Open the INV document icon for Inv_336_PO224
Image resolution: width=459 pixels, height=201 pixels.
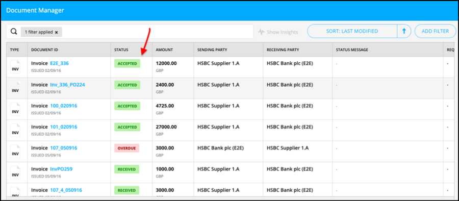pyautogui.click(x=15, y=88)
